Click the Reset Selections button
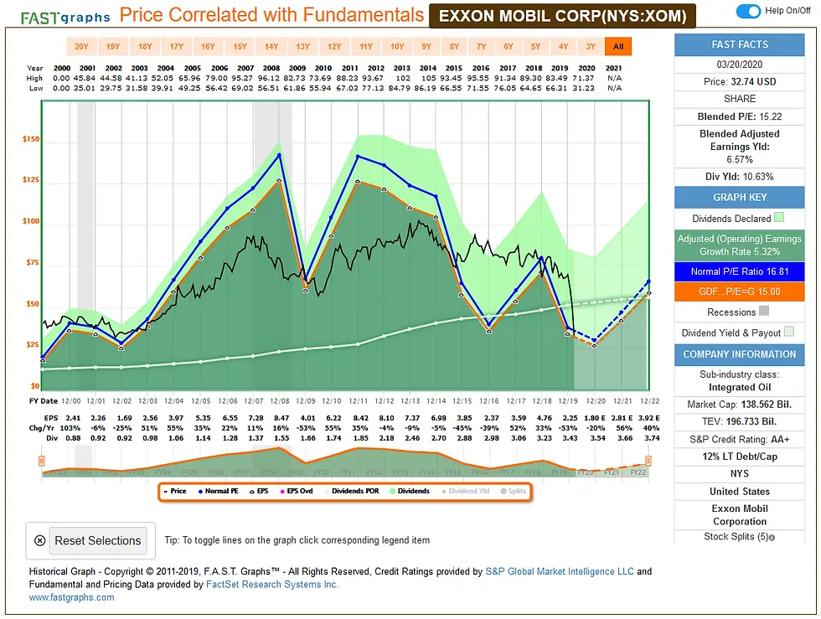821x619 pixels. [x=97, y=541]
